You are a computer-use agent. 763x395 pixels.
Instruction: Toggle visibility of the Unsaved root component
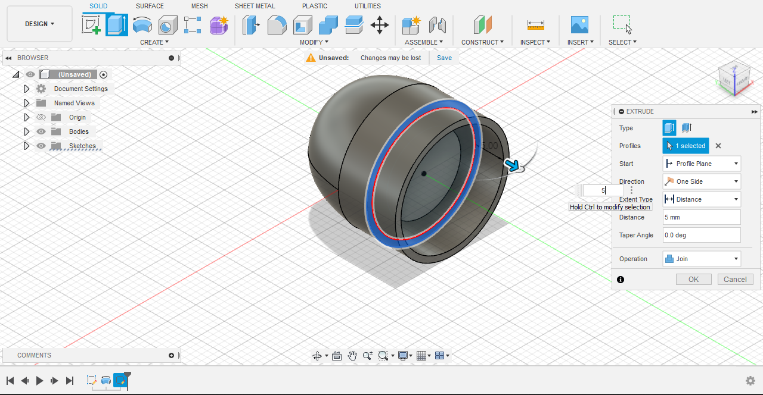pyautogui.click(x=30, y=74)
